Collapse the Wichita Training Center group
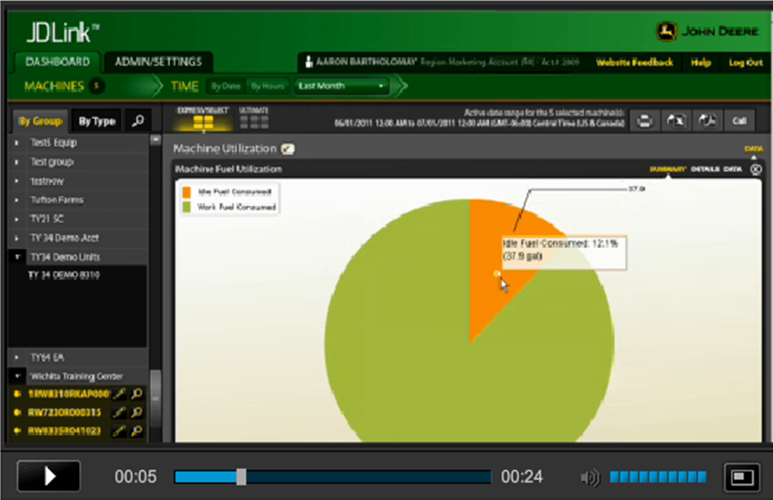Viewport: 773px width, 500px height. [x=17, y=376]
